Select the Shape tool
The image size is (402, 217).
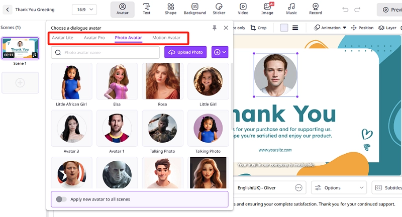point(171,9)
